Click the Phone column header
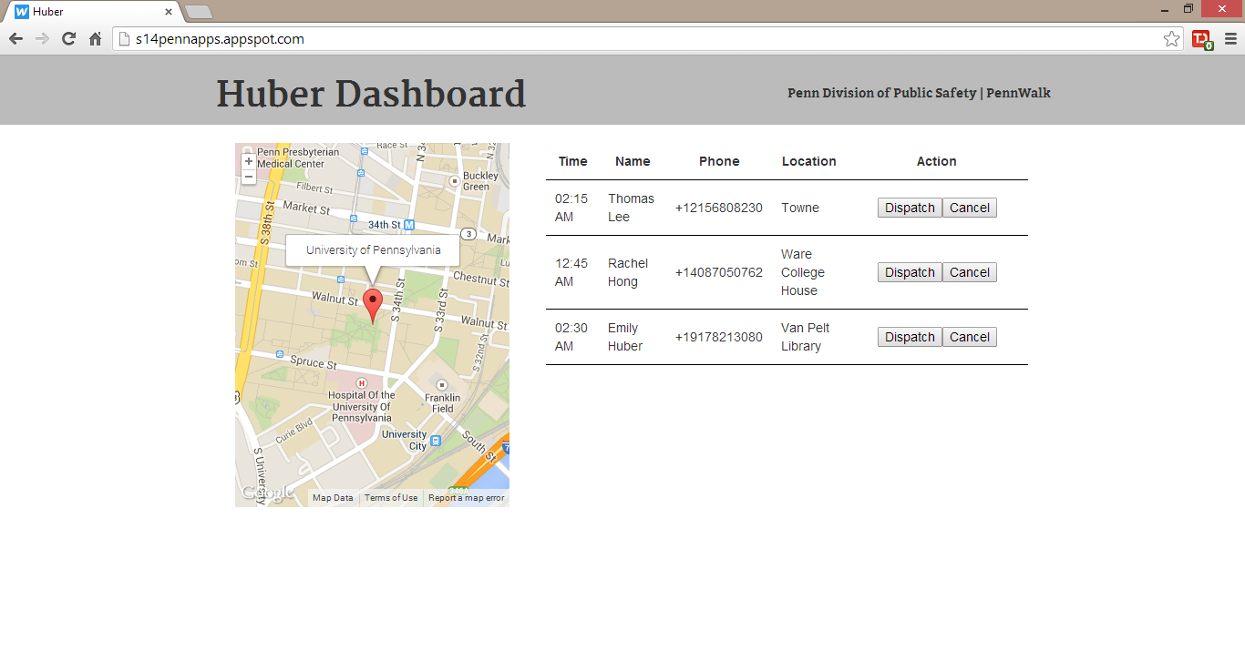The width and height of the screenshot is (1245, 661). coord(719,161)
